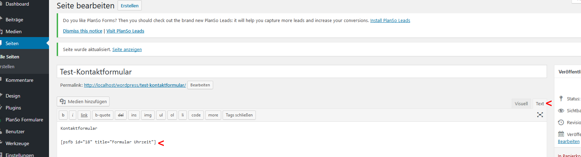Click the revisions clock icon

(561, 122)
